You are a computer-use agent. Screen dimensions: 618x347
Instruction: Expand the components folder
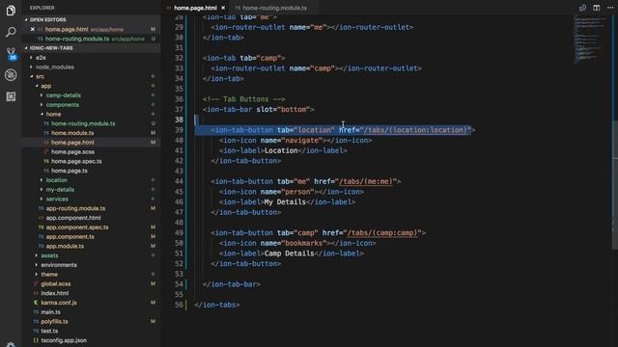[62, 105]
